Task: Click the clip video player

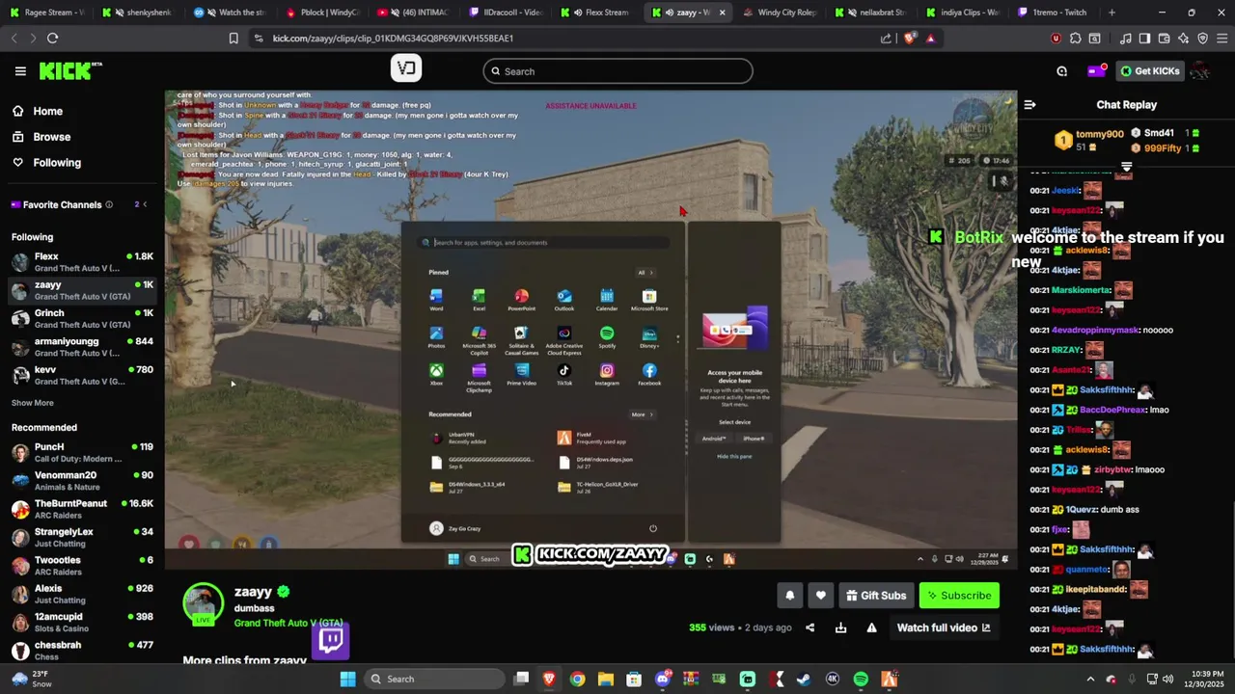Action: (590, 330)
